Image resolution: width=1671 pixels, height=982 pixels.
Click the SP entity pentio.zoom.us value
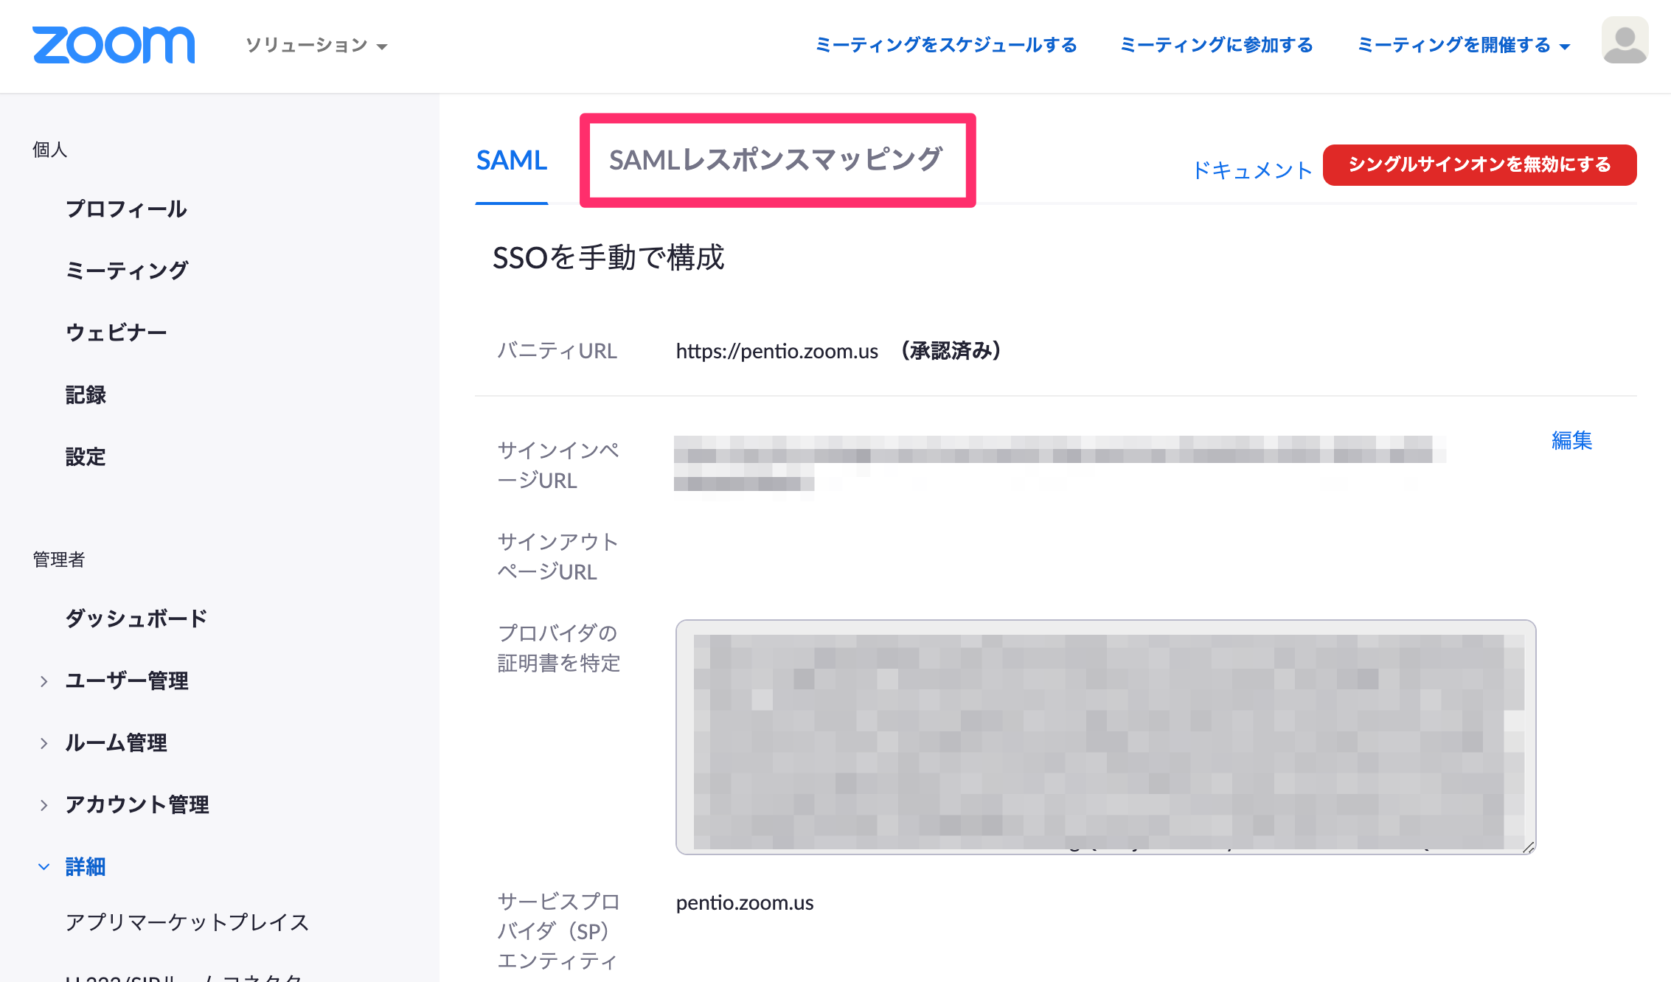[x=745, y=903]
